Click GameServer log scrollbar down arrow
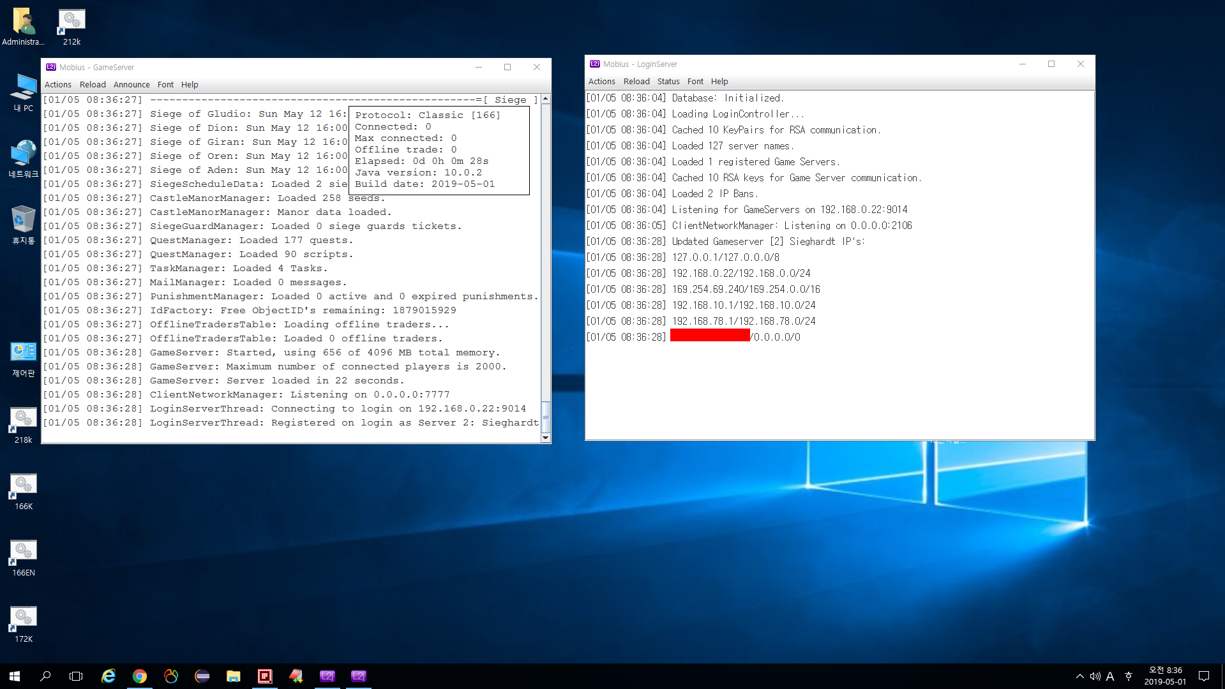The image size is (1225, 689). click(x=546, y=438)
